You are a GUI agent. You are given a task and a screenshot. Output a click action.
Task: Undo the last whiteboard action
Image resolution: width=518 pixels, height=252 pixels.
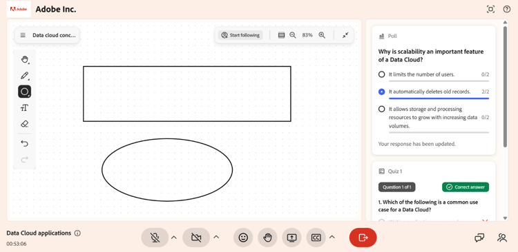click(24, 144)
